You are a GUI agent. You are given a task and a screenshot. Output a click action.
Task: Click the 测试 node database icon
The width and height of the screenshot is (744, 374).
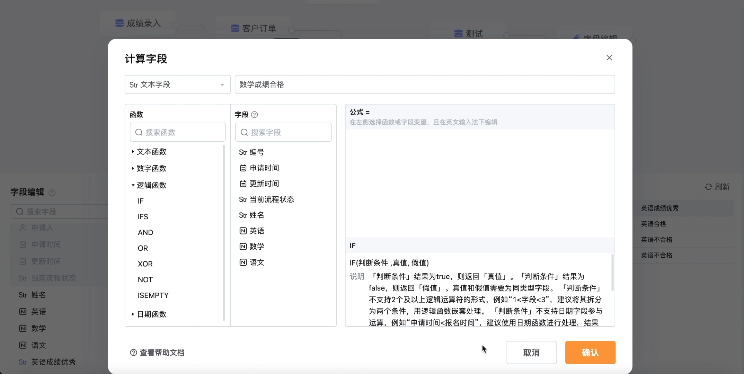459,34
